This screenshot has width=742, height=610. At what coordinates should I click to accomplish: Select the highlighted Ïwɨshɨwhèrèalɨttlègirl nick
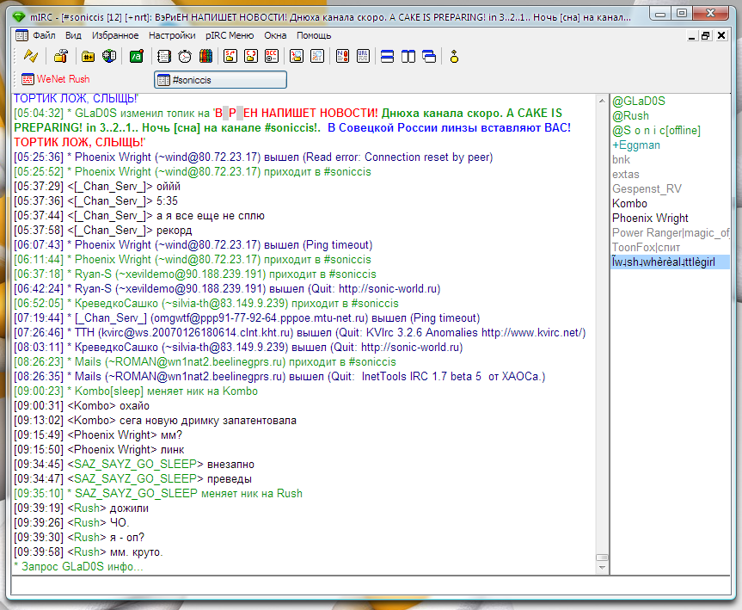click(x=670, y=262)
